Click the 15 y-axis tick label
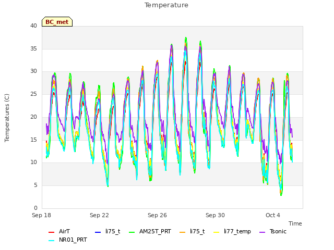This screenshot has width=334, height=250. [33, 140]
